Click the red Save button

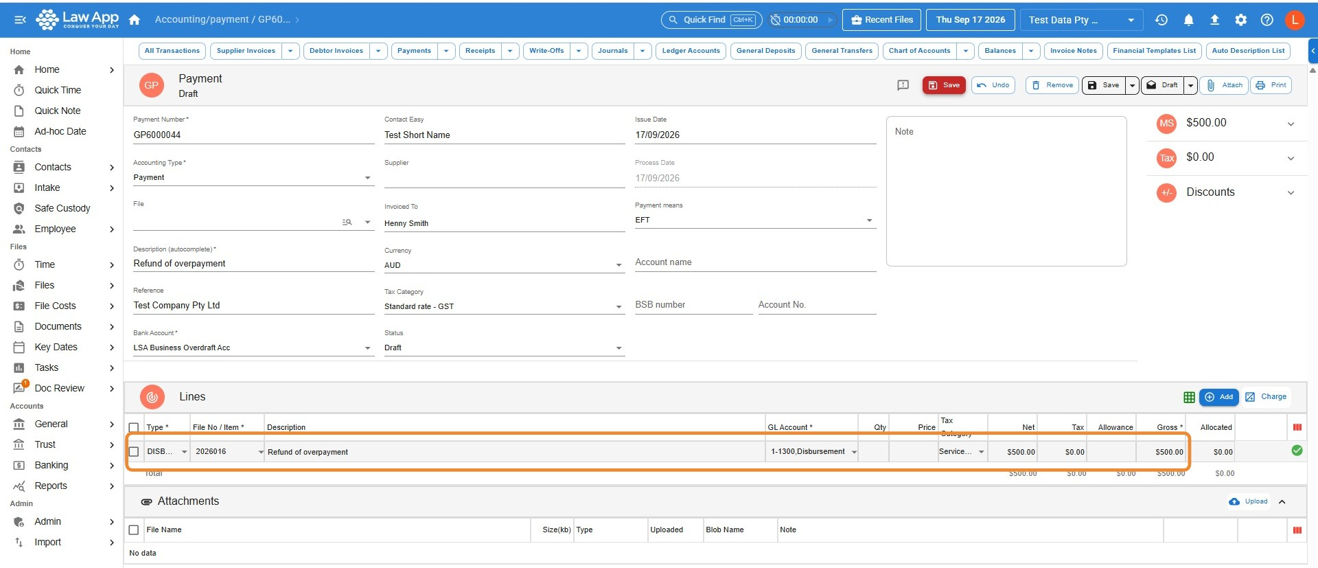[x=944, y=85]
